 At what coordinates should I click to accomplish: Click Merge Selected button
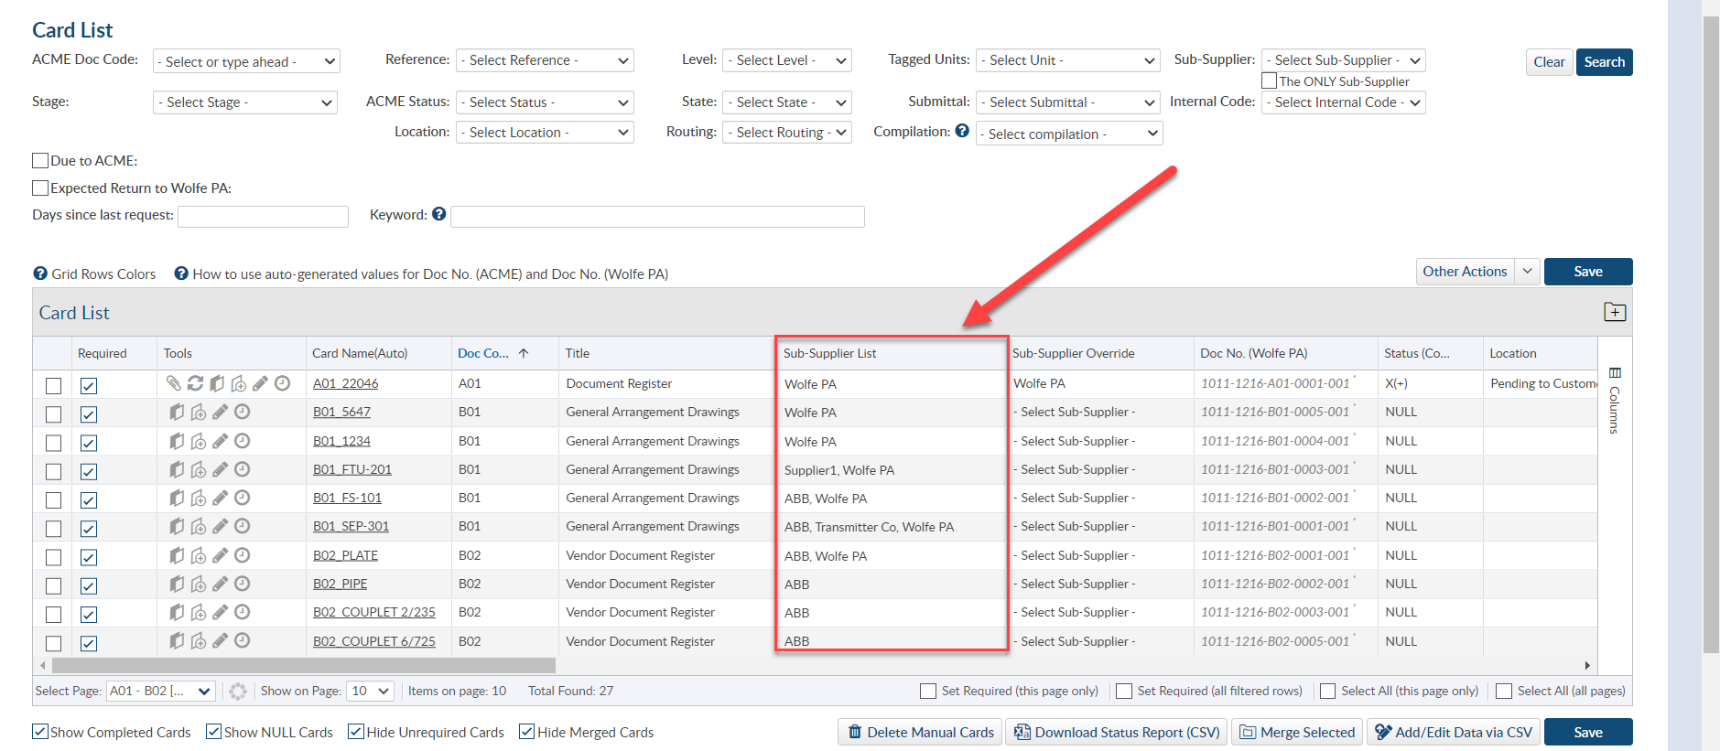[x=1297, y=732]
